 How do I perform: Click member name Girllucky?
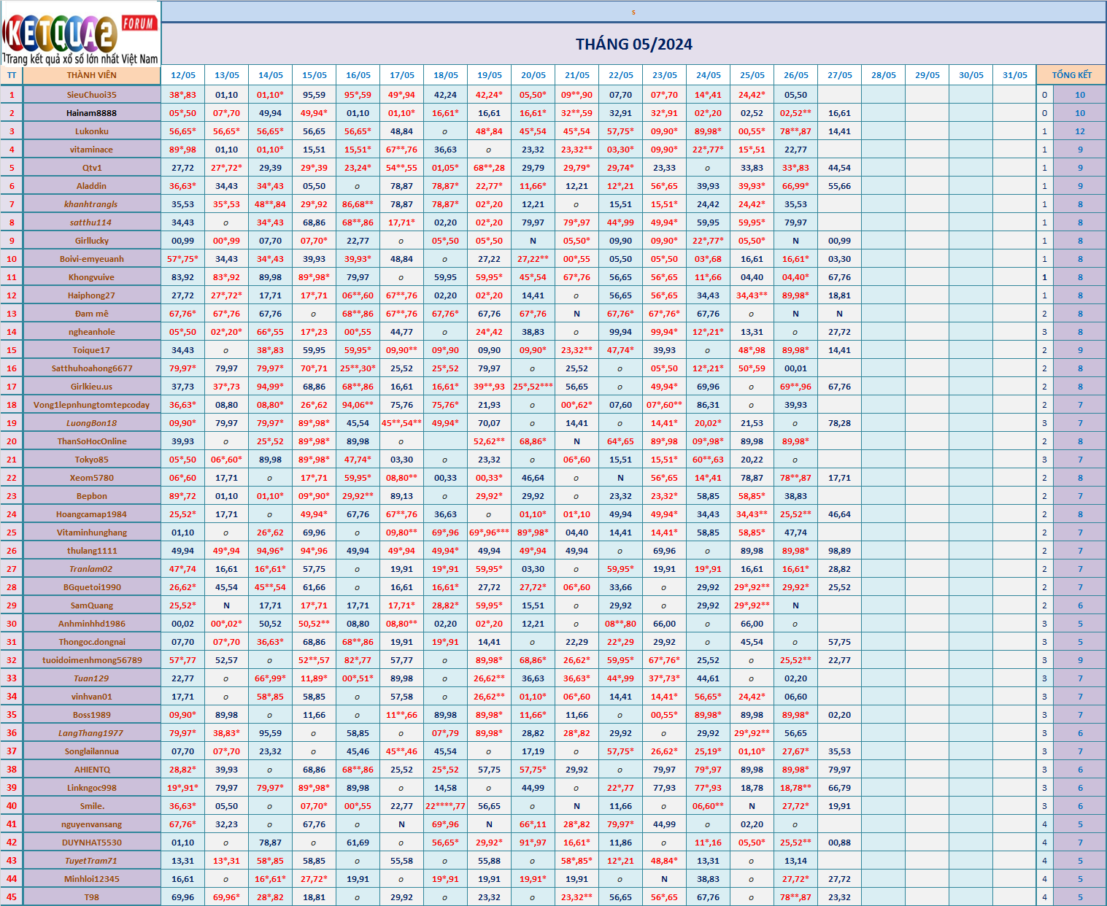pyautogui.click(x=92, y=241)
